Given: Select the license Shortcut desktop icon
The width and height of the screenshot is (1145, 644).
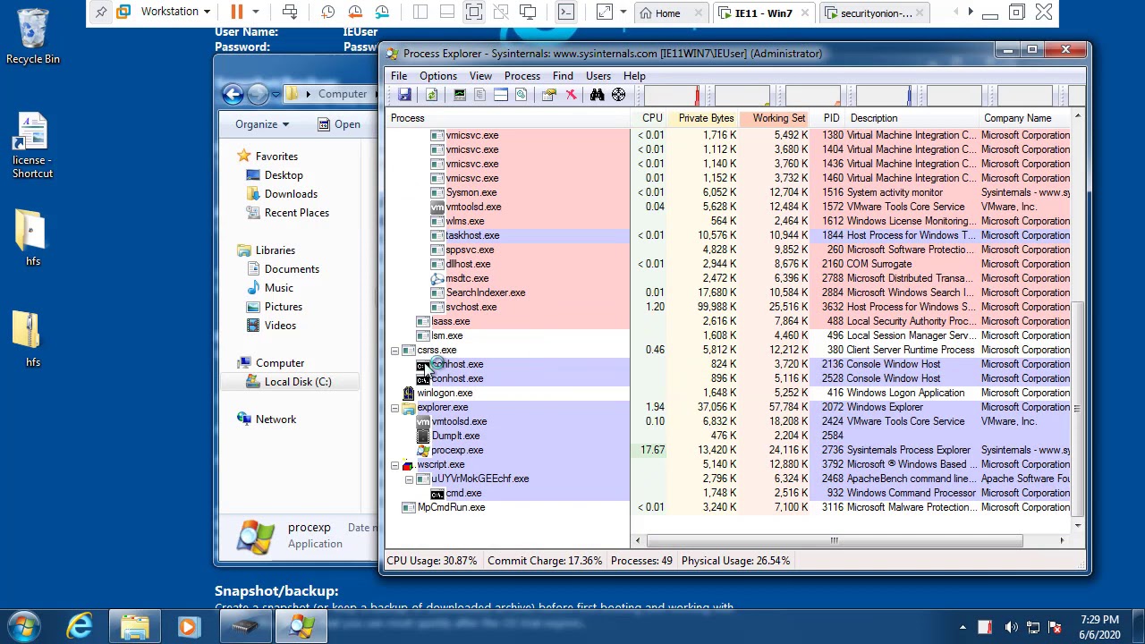Looking at the screenshot, I should tap(32, 146).
